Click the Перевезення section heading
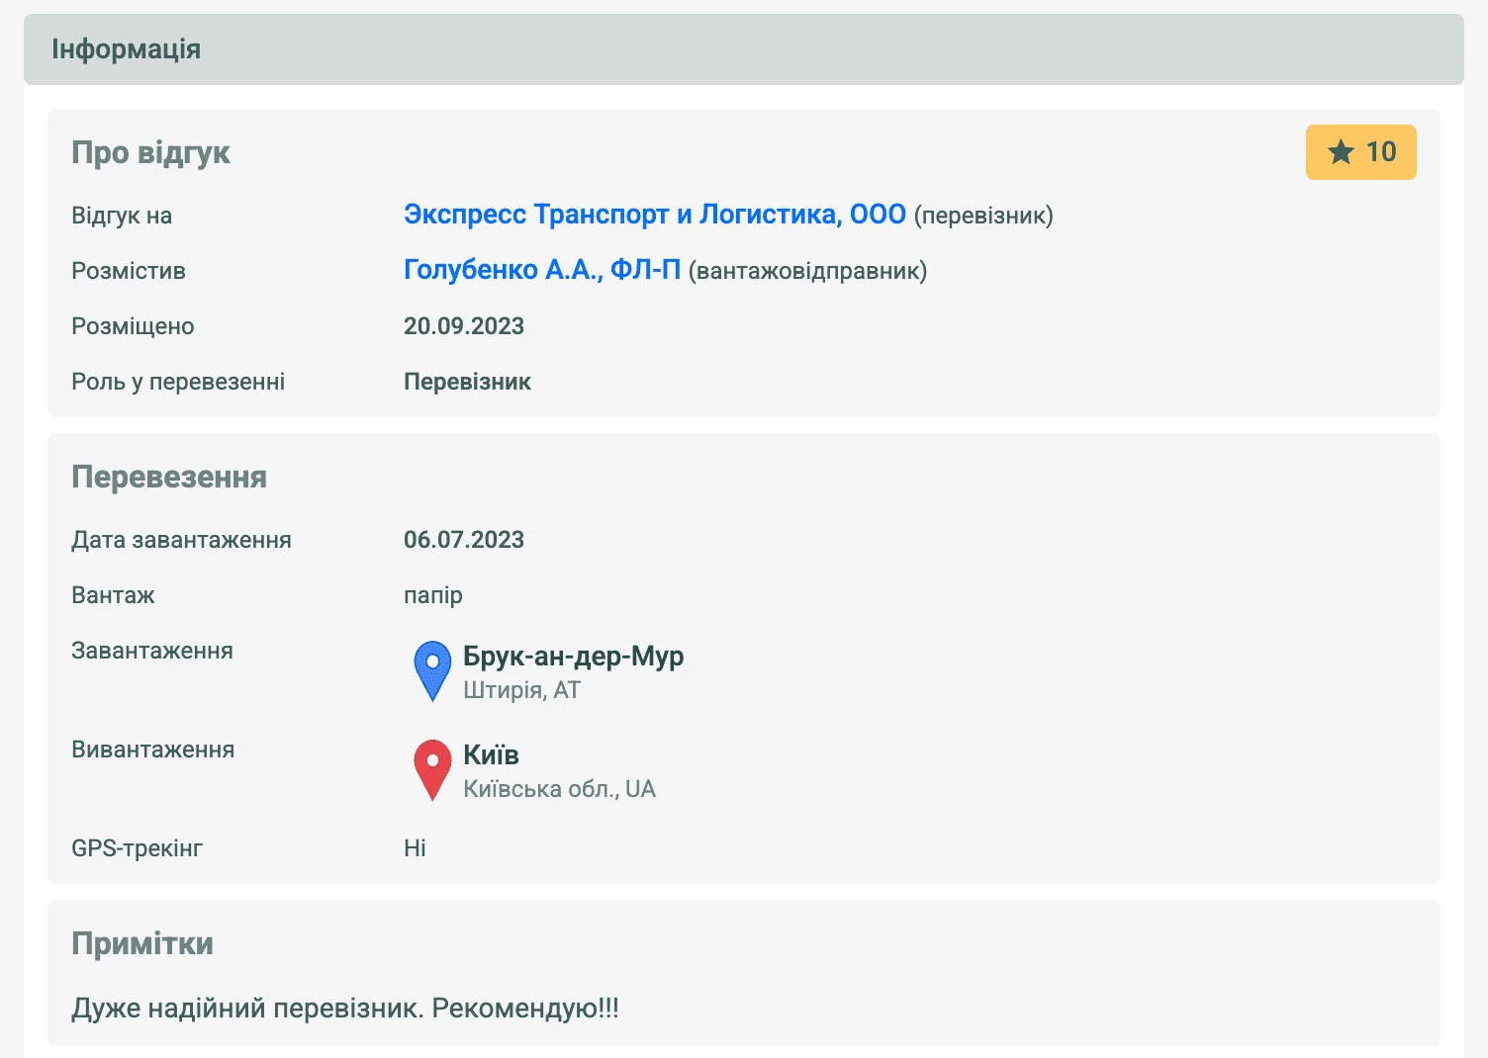The height and width of the screenshot is (1058, 1488). pyautogui.click(x=169, y=477)
